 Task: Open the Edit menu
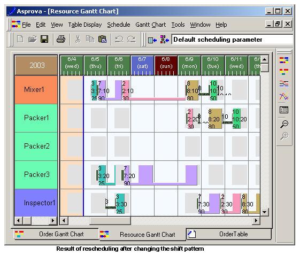tap(41, 25)
